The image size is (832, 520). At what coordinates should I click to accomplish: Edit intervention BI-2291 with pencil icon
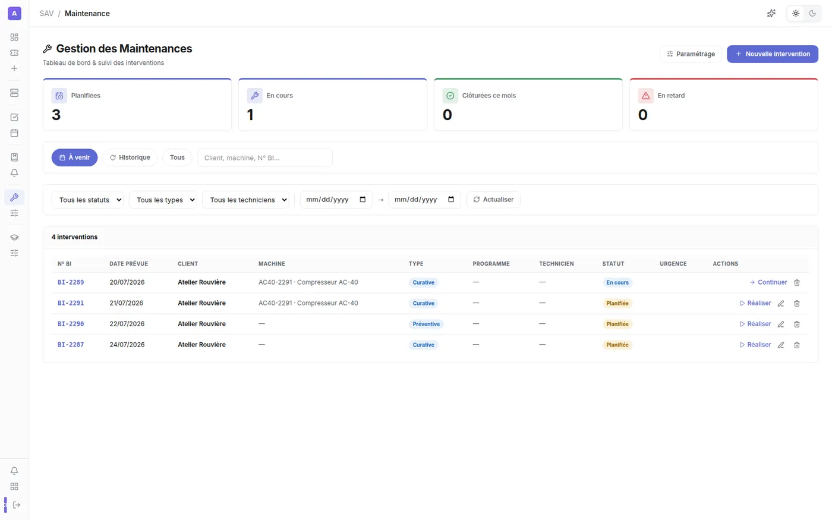(x=781, y=304)
